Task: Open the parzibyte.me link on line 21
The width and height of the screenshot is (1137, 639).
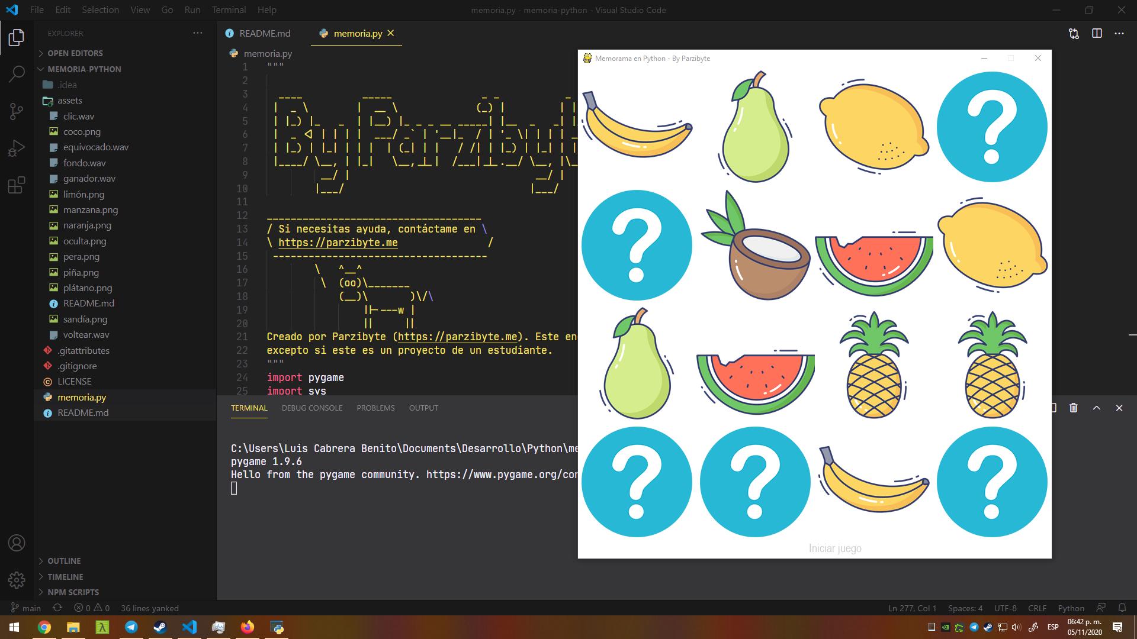Action: coord(458,337)
